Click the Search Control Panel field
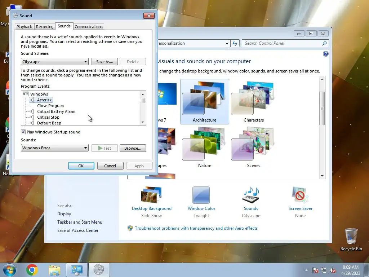The width and height of the screenshot is (369, 277). click(x=285, y=43)
